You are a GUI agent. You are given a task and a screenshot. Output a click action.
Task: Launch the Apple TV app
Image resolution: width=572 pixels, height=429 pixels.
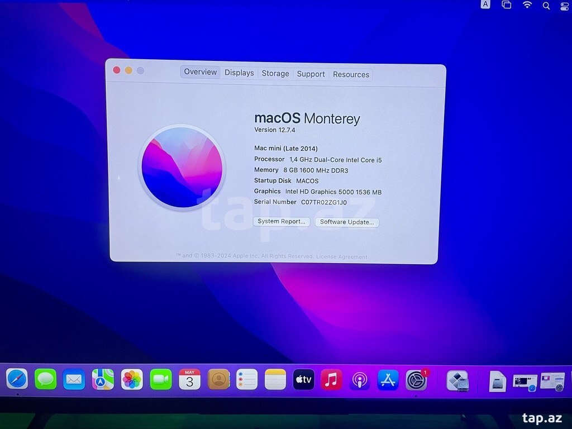303,379
